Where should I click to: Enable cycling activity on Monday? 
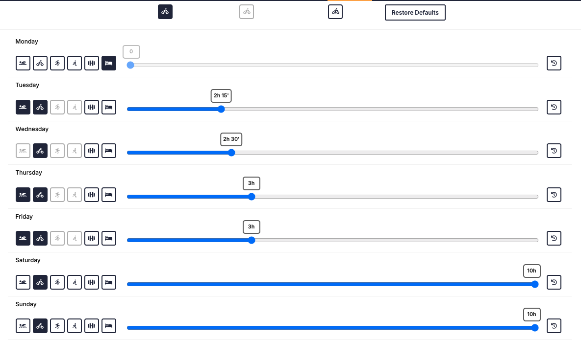[40, 63]
